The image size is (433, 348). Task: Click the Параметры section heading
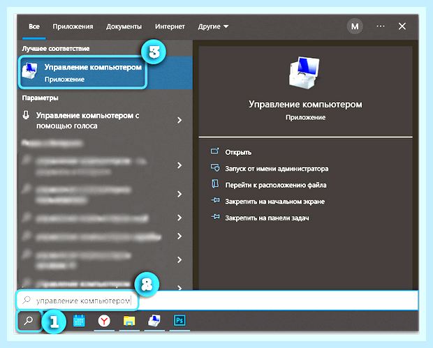(x=41, y=98)
